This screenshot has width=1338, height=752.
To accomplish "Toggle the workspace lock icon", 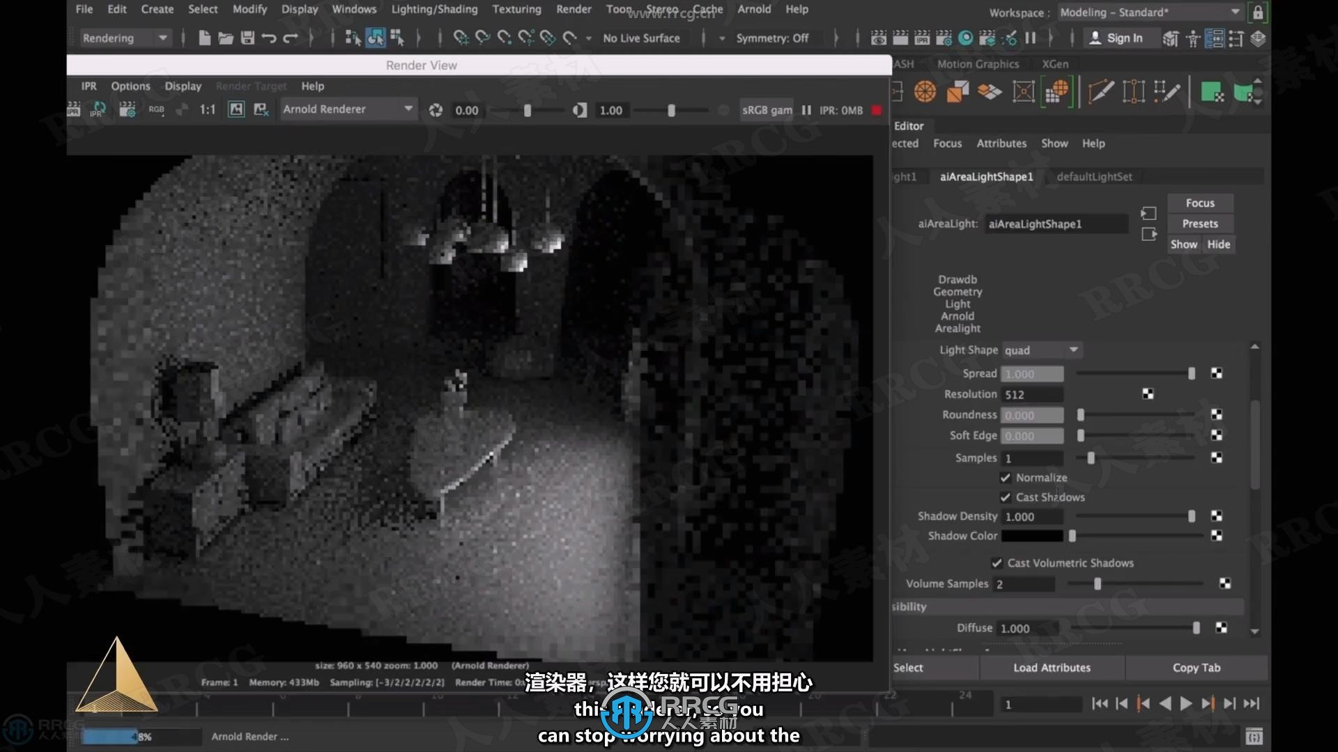I will click(x=1258, y=13).
